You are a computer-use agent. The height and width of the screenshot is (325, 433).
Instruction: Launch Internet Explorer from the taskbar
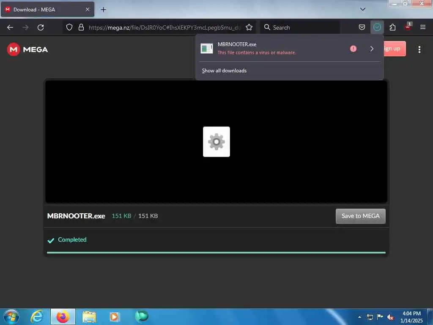coord(37,317)
